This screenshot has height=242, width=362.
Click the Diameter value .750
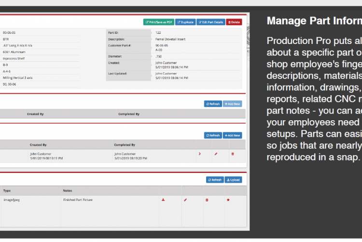coord(158,57)
